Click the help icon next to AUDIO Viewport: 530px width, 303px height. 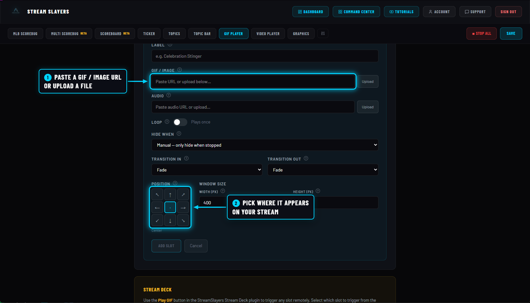click(x=169, y=95)
